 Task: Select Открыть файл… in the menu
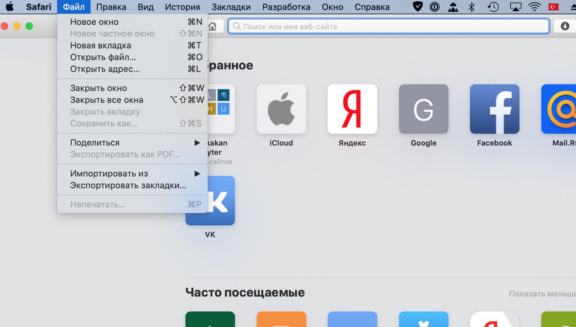tap(132, 57)
